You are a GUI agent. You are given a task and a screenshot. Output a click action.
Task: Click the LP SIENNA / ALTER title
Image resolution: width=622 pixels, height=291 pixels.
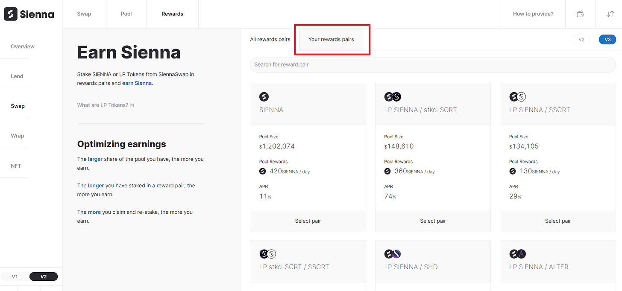point(539,267)
